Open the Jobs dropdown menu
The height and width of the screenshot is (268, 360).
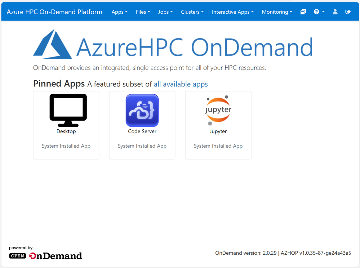(165, 12)
